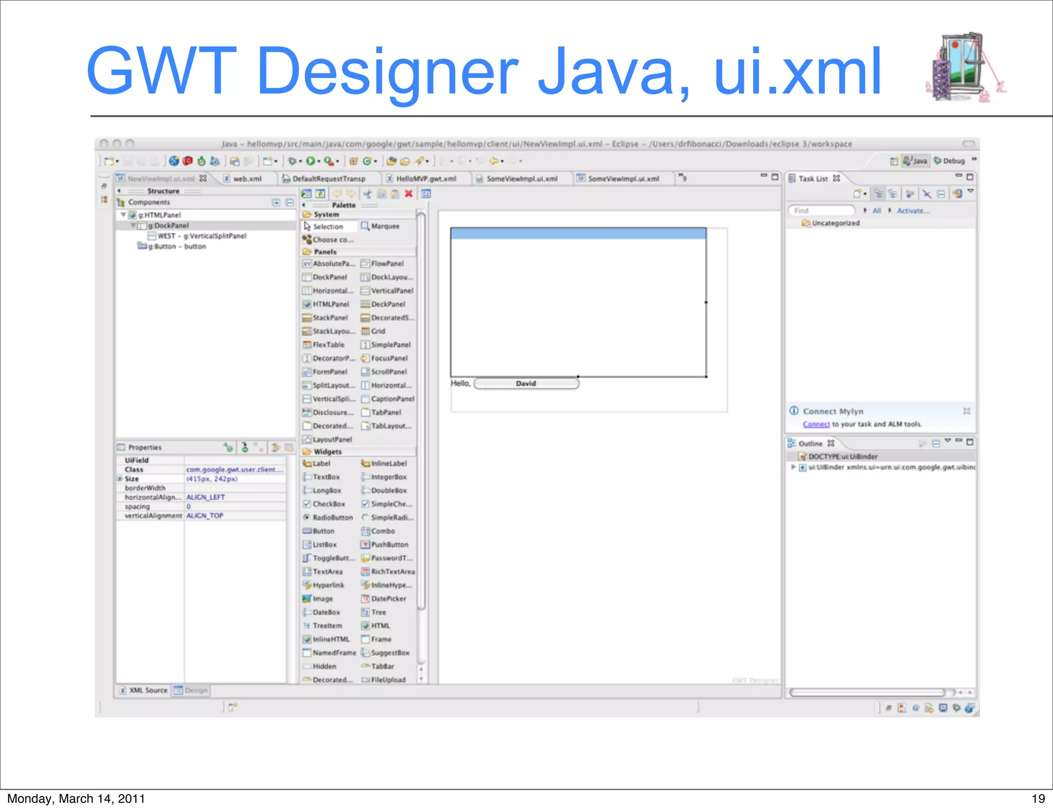Click the palette vertical scrollbar

421,411
